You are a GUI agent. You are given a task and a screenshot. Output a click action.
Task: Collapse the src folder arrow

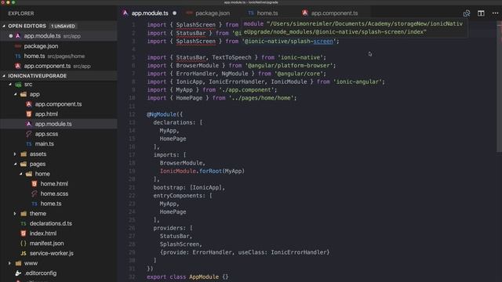point(10,85)
